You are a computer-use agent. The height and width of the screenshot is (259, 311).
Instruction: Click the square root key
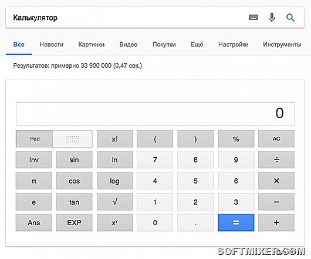click(x=115, y=202)
